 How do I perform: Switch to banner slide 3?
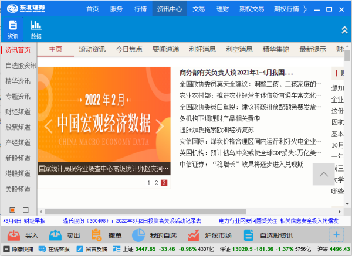tap(164, 183)
